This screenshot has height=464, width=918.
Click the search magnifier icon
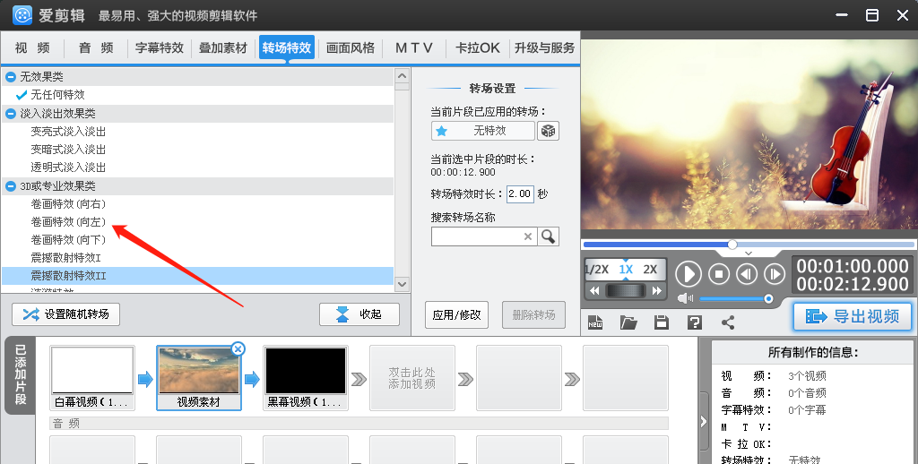(x=548, y=236)
